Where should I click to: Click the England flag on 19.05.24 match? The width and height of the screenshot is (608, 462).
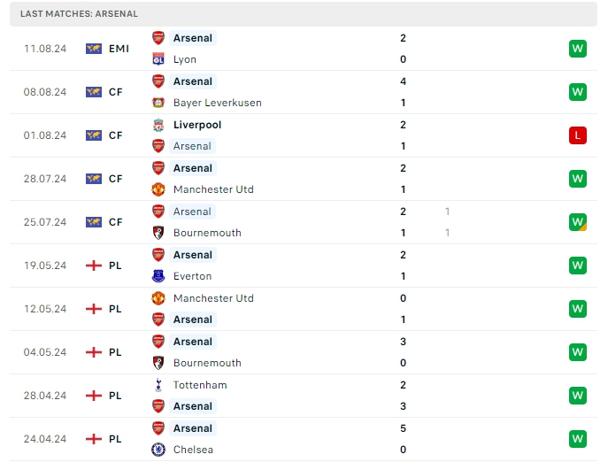coord(94,266)
